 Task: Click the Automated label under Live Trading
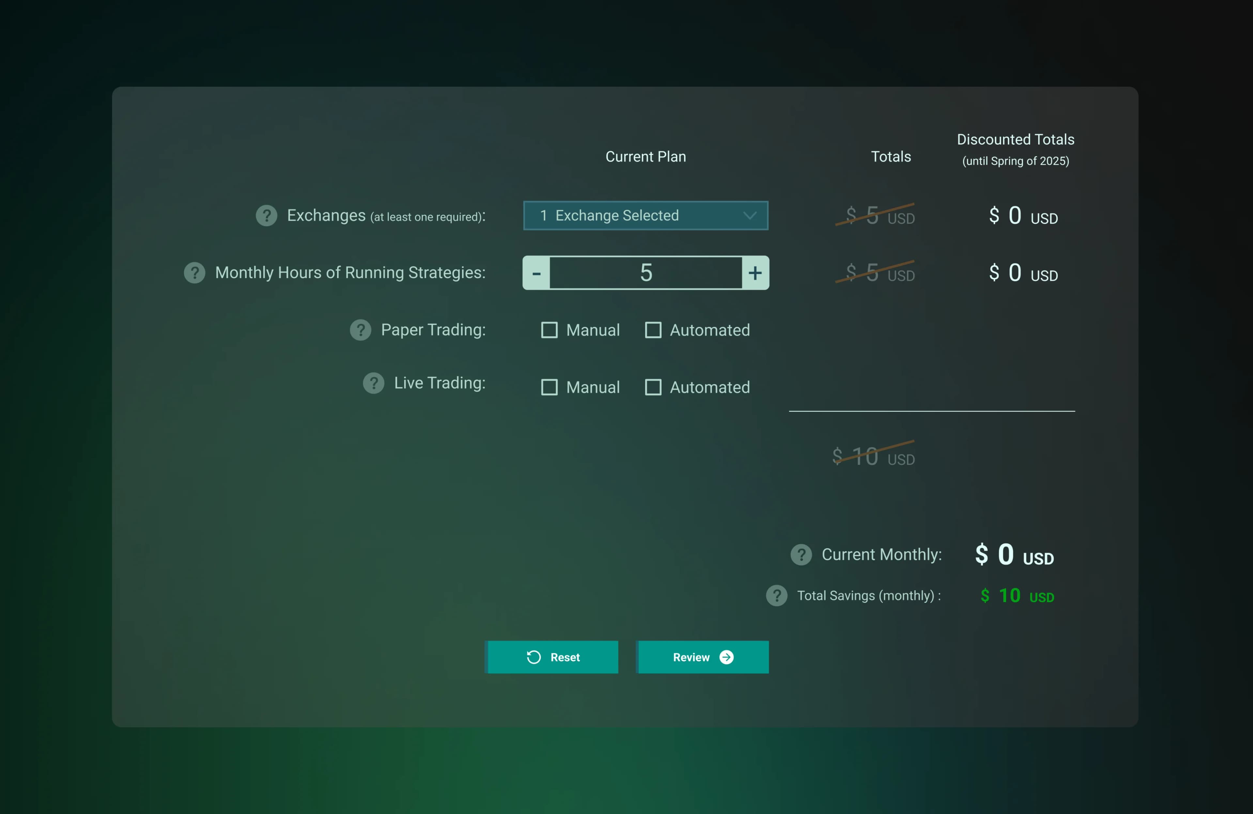click(x=710, y=387)
